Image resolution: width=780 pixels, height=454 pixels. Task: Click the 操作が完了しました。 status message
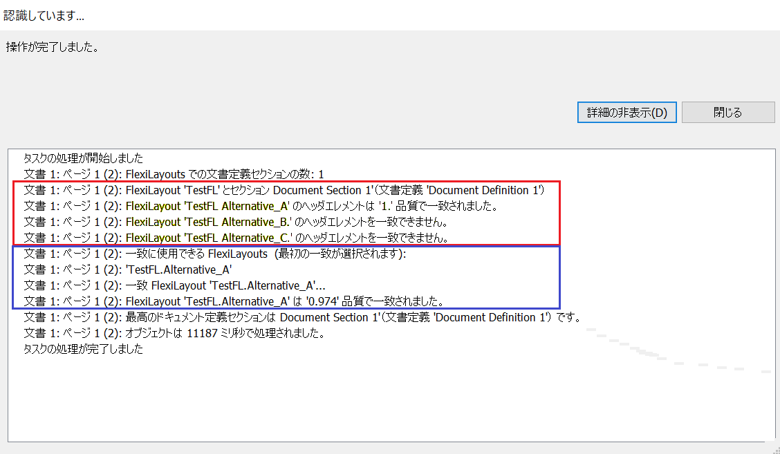(53, 47)
